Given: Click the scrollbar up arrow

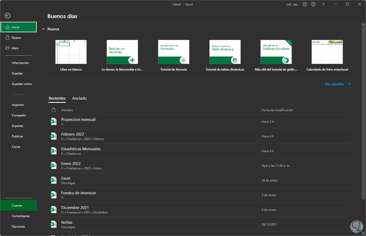Looking at the screenshot, I should coord(363,25).
